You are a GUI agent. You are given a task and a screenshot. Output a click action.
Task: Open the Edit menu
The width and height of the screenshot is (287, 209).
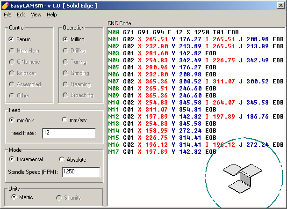(x=21, y=15)
